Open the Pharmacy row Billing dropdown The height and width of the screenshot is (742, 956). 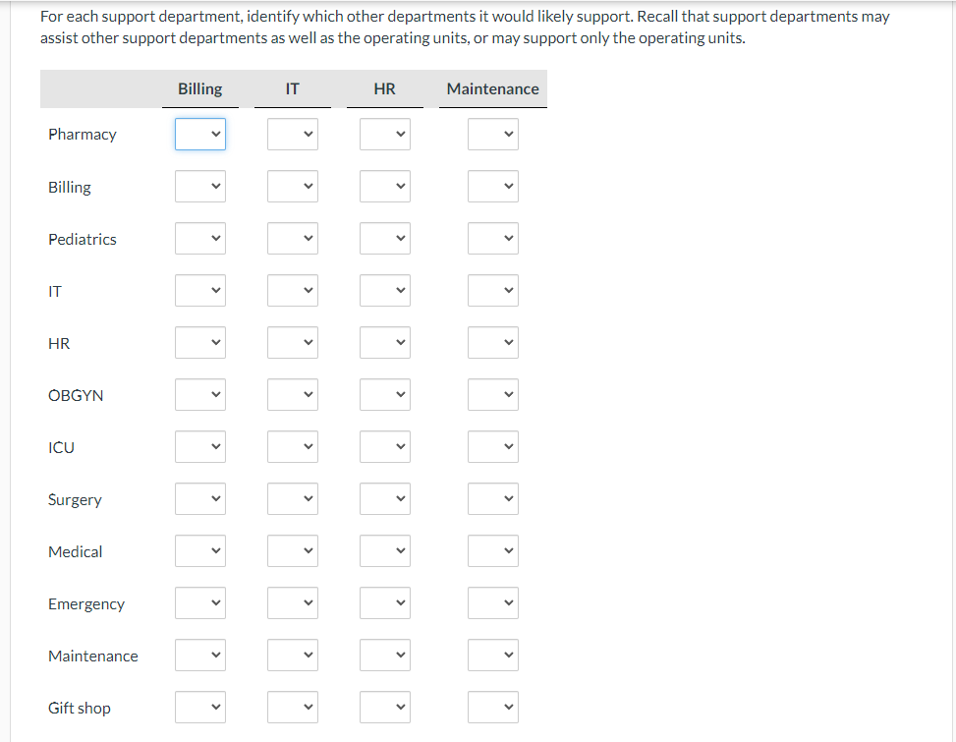pyautogui.click(x=200, y=135)
